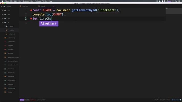Expand the vendor folder
Image resolution: width=182 pixels, height=102 pixels.
tap(4, 26)
